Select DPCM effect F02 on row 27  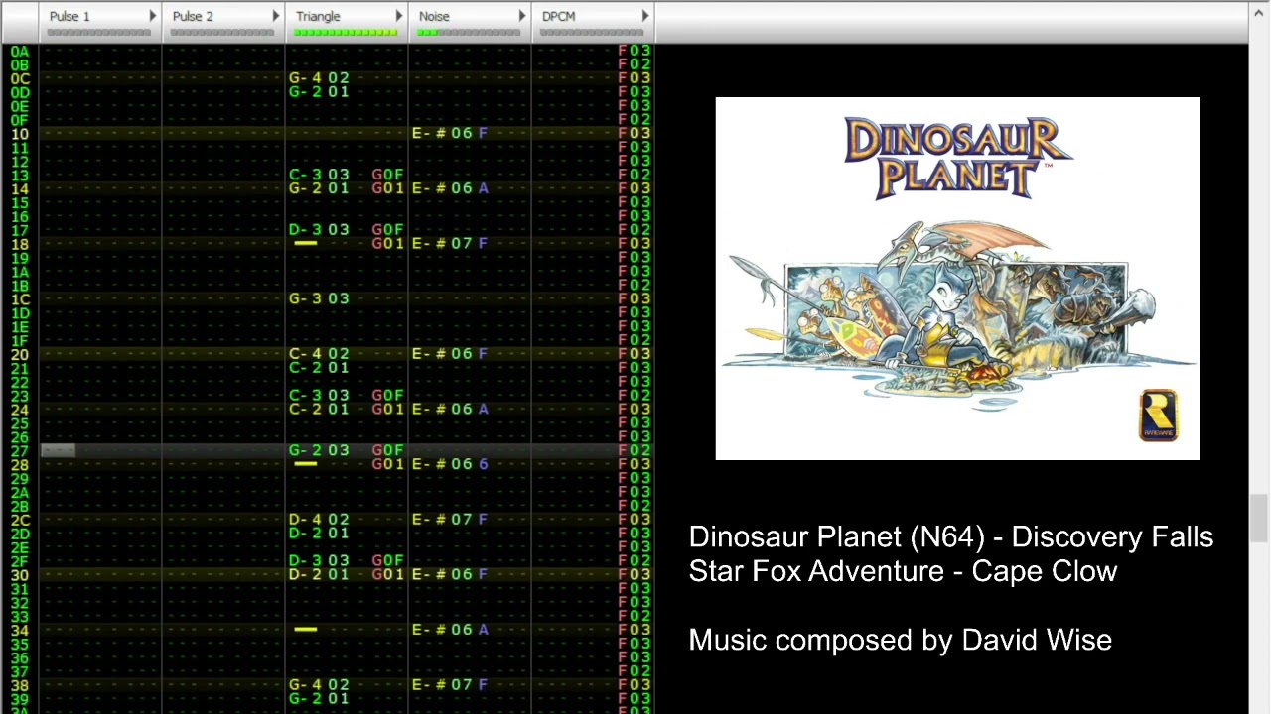(x=635, y=450)
